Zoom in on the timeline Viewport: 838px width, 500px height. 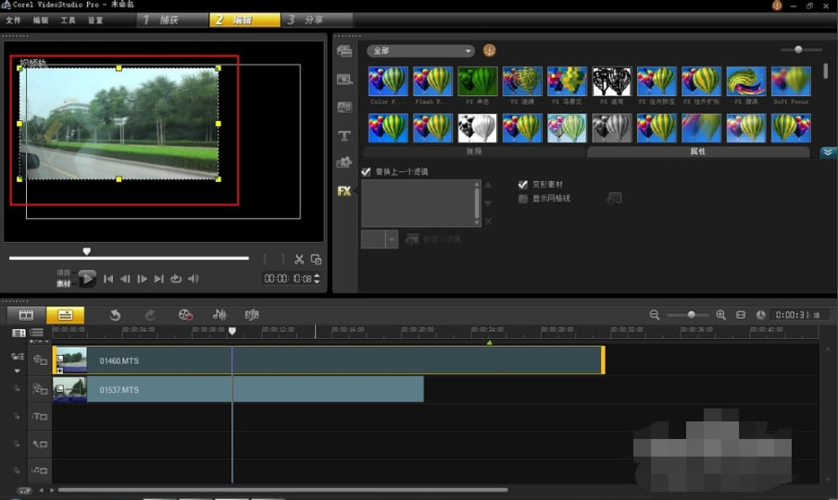pyautogui.click(x=720, y=315)
